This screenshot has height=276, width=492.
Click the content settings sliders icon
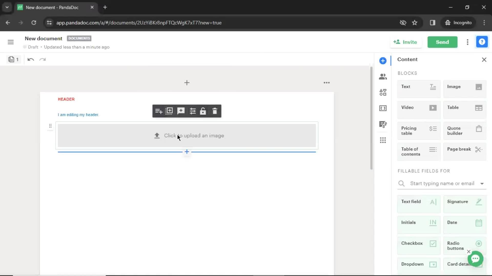[192, 111]
